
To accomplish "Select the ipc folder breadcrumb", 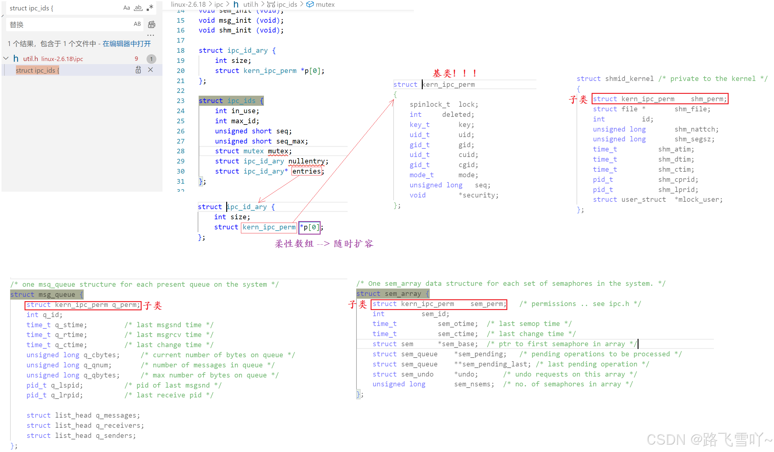I will click(x=219, y=4).
